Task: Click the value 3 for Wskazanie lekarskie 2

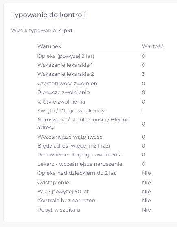Action: pos(143,74)
